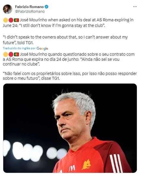This screenshot has height=174, width=141.
Task: Open the Fabrizio Romano display name
Action: click(x=29, y=7)
